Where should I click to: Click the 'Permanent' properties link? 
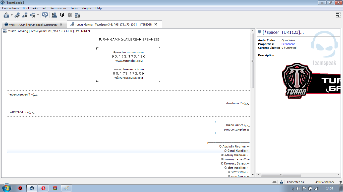(x=288, y=44)
